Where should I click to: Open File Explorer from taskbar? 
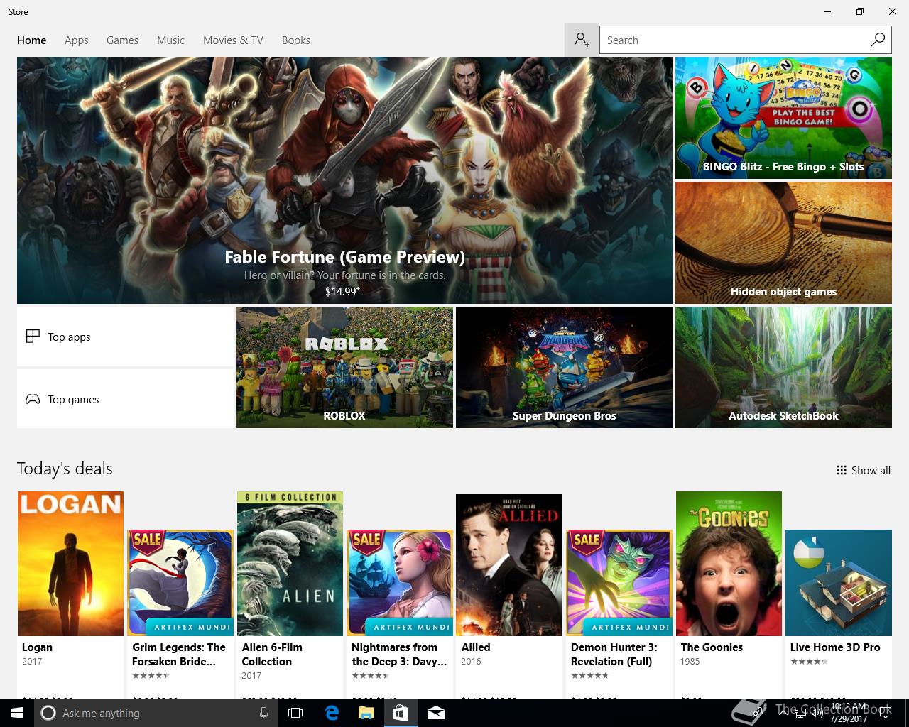(x=366, y=713)
